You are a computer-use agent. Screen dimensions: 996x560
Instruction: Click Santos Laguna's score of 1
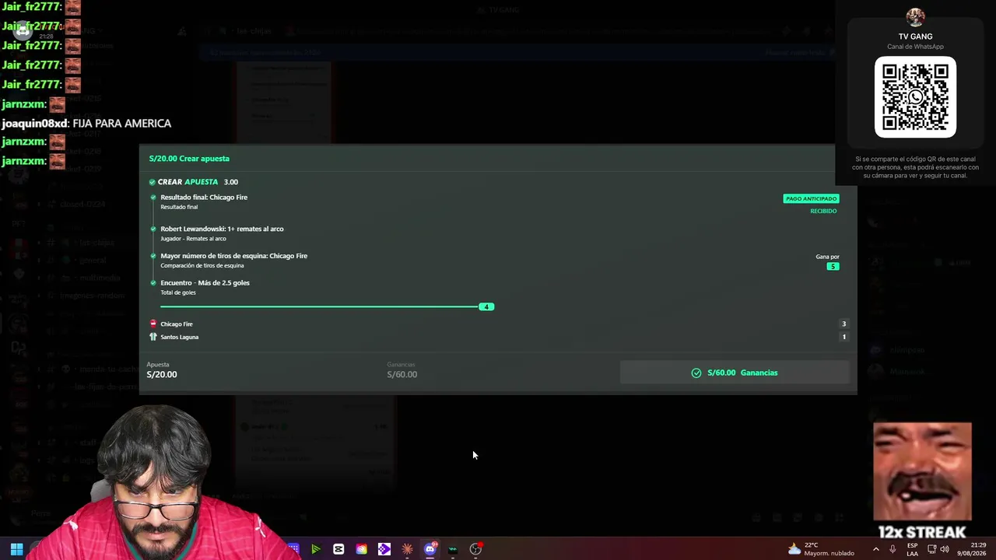[x=843, y=337]
